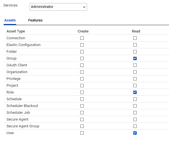
Task: Select the Secure Agent Group label
Action: pyautogui.click(x=23, y=126)
